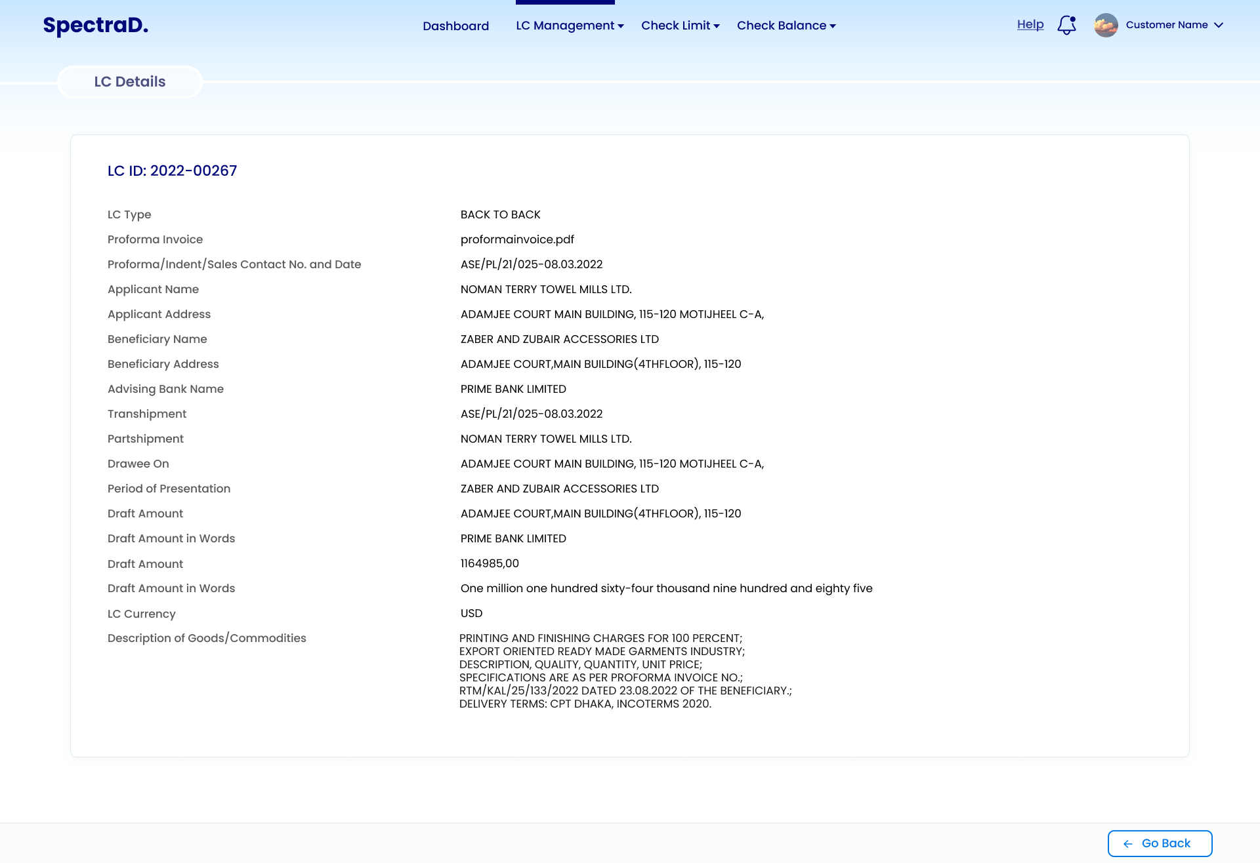Select the LC Details tab
This screenshot has width=1260, height=863.
click(130, 82)
